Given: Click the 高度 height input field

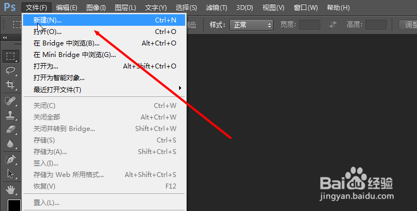Looking at the screenshot, I should click(x=376, y=25).
